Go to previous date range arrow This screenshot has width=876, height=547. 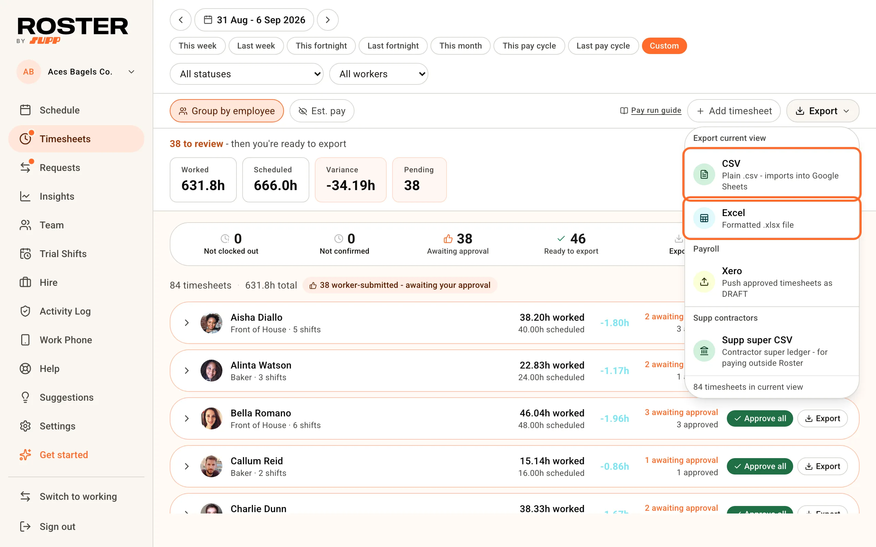tap(181, 20)
